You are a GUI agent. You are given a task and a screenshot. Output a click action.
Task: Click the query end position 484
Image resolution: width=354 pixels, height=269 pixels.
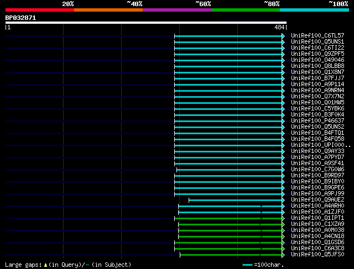coord(279,27)
